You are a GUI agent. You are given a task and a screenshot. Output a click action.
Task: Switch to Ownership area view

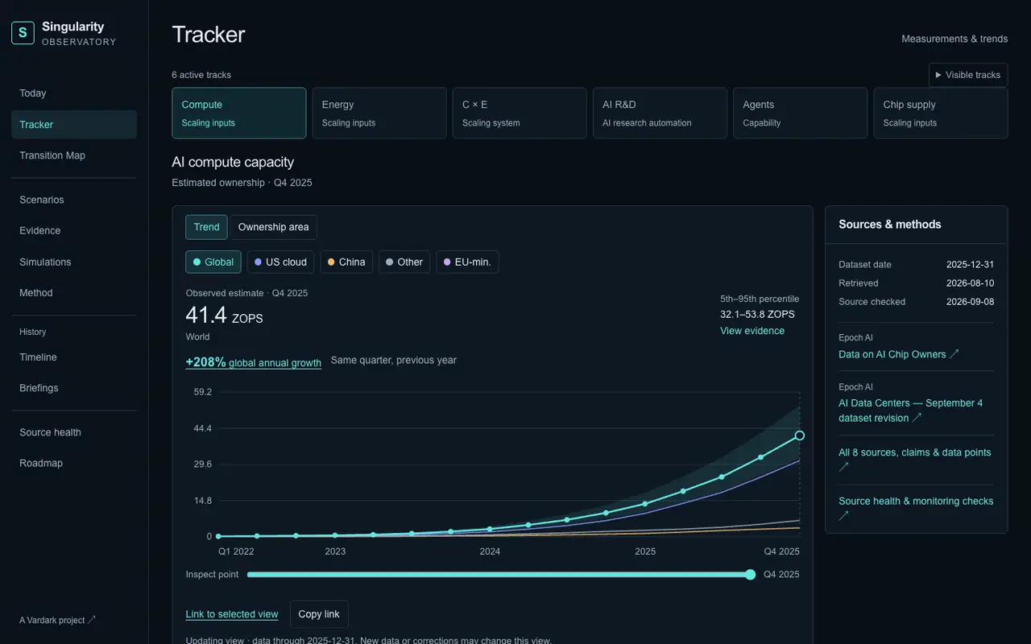(273, 227)
